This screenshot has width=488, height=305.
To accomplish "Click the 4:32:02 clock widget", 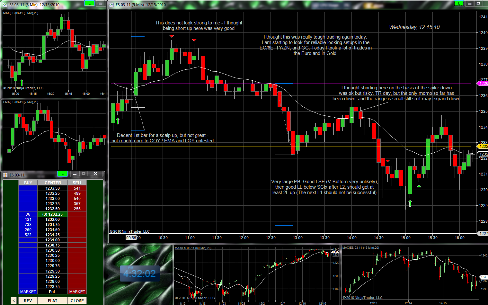I will pyautogui.click(x=139, y=274).
